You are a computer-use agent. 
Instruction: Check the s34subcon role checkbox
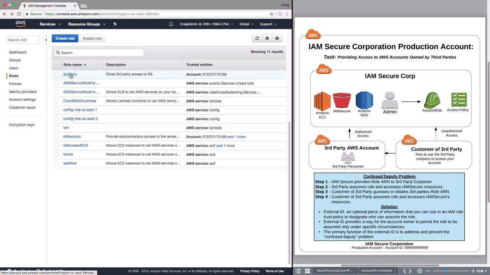pos(57,136)
